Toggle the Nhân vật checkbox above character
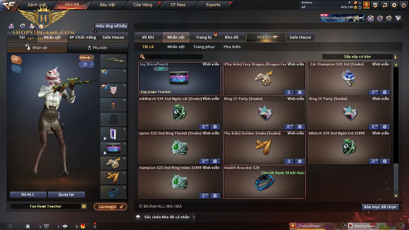 (86, 57)
